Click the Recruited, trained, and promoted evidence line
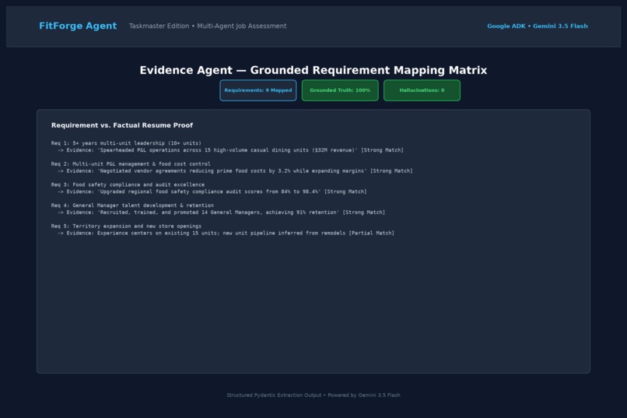 point(221,213)
